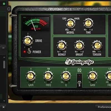Viewport: 111px width, 111px height.
Task: Click the EQ Q knob
Action: pyautogui.click(x=66, y=76)
